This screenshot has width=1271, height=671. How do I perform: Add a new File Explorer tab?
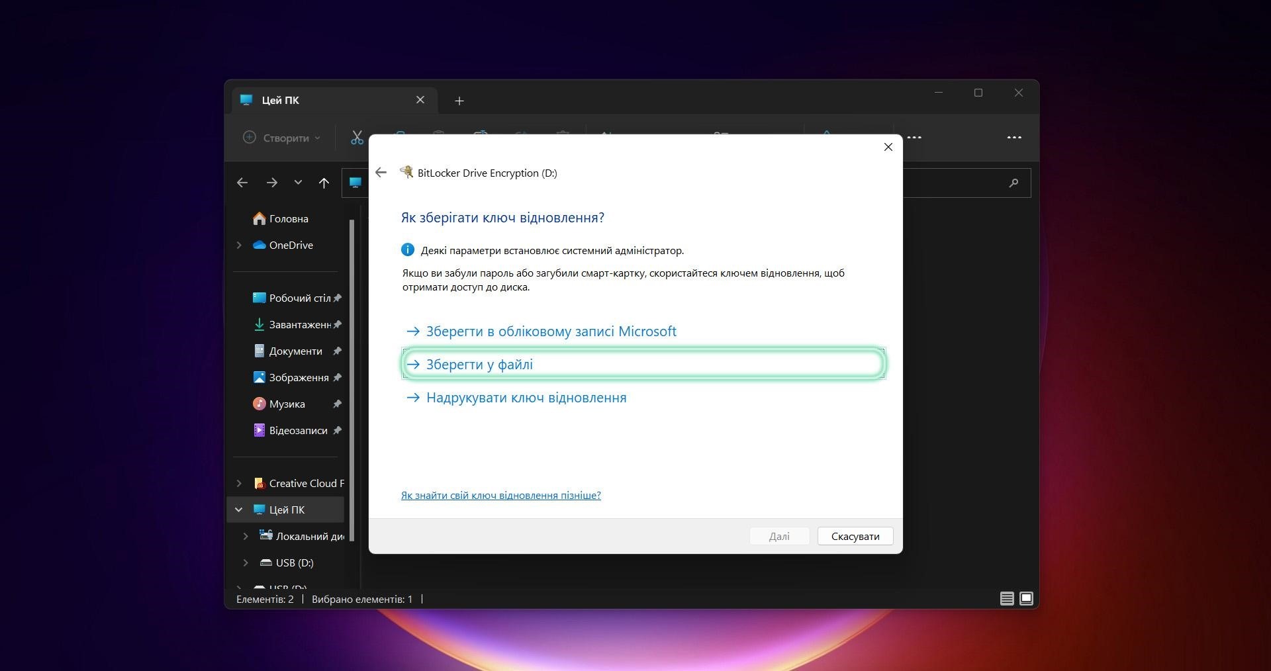point(459,101)
